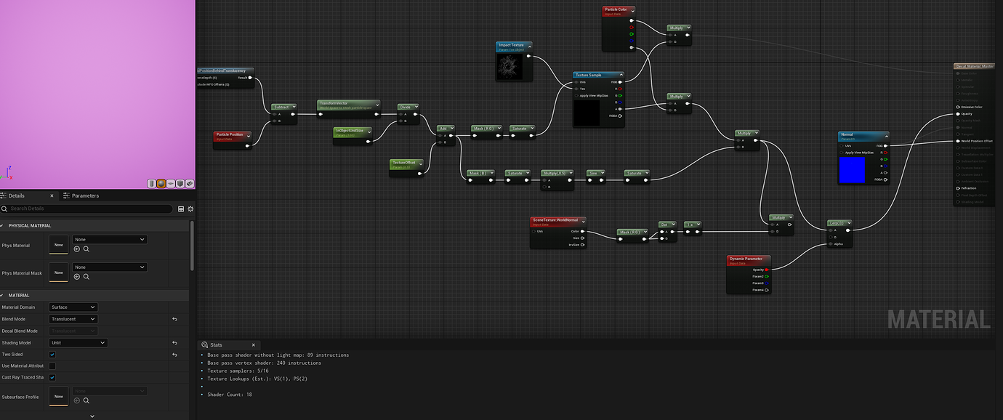The image size is (1003, 420).
Task: Select the plane preview mesh icon
Action: click(170, 183)
